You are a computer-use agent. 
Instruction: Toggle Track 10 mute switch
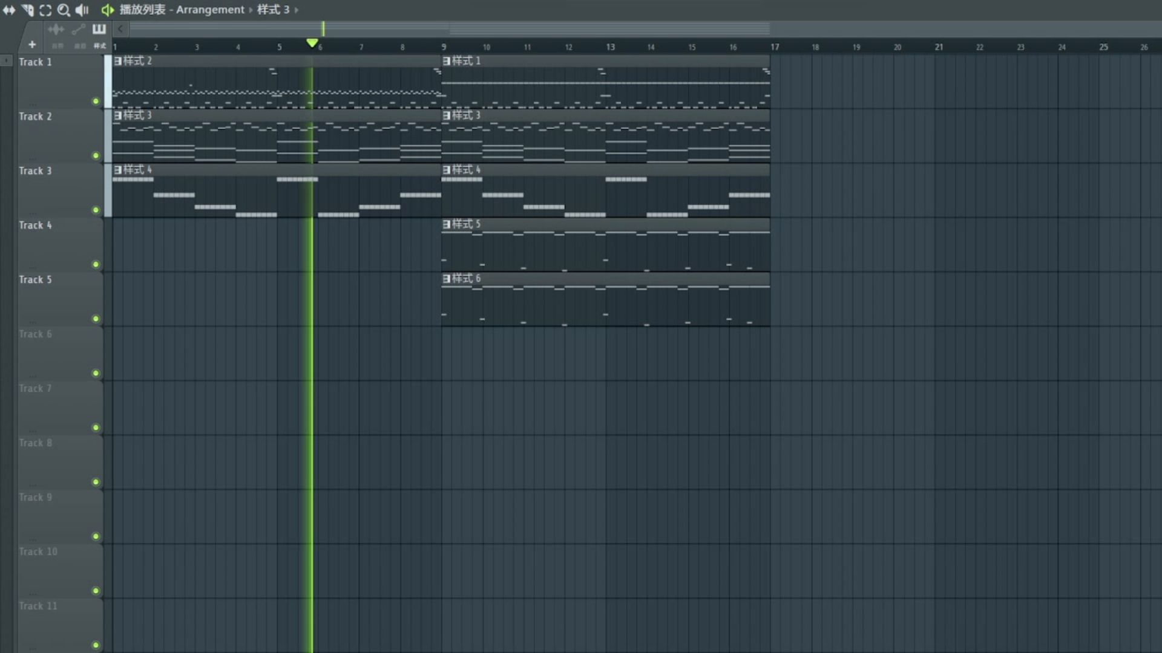point(96,591)
